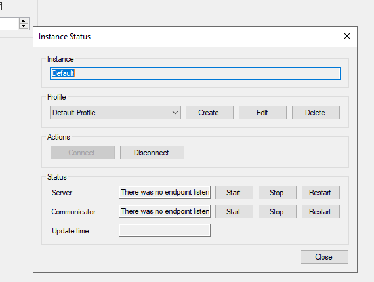Screen dimensions: 374x282
Task: Click the Close button at the bottom
Action: [x=324, y=256]
